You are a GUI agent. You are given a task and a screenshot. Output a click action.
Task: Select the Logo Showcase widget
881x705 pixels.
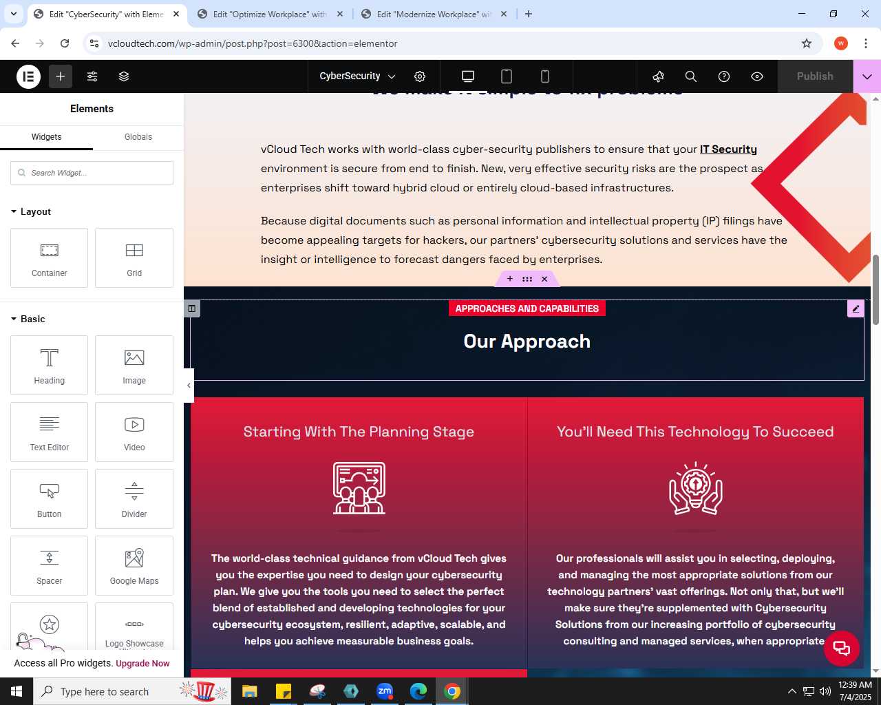(x=134, y=627)
